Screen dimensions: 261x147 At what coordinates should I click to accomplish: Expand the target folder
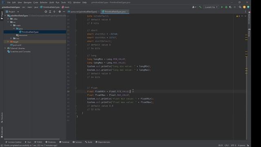coord(8,42)
